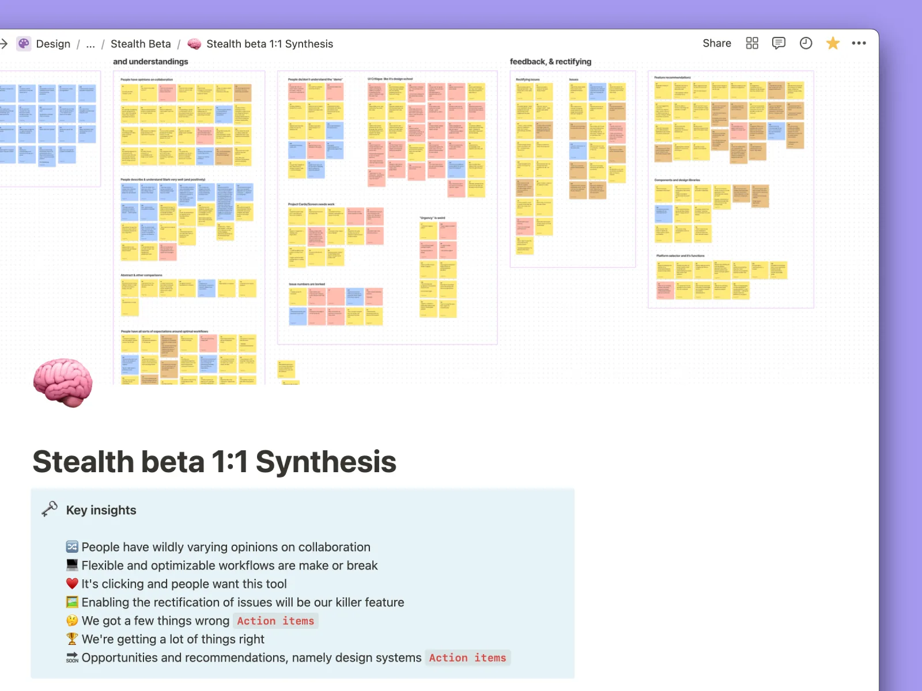Open page history clock icon
This screenshot has width=922, height=691.
pos(806,43)
